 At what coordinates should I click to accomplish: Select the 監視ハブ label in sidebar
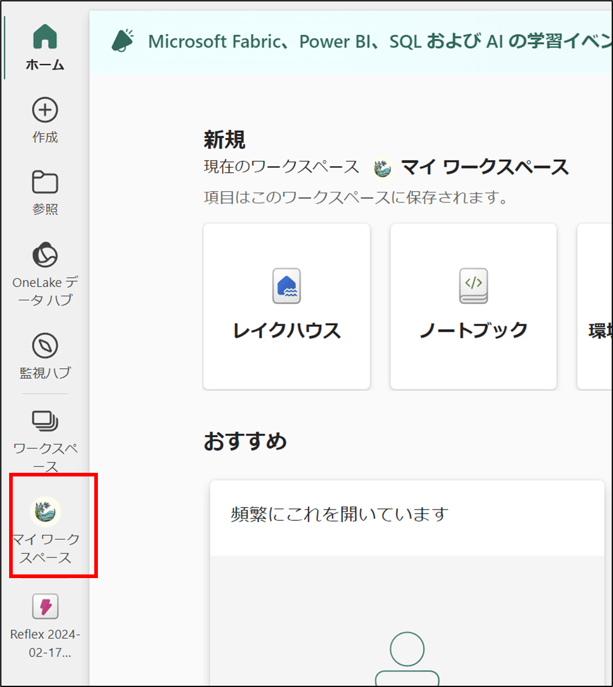[45, 373]
